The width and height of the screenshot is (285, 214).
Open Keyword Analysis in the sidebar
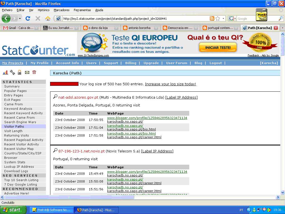18,109
